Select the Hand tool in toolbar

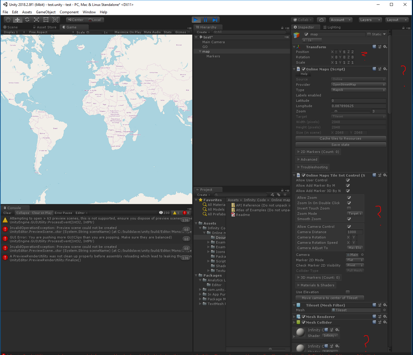click(x=8, y=20)
